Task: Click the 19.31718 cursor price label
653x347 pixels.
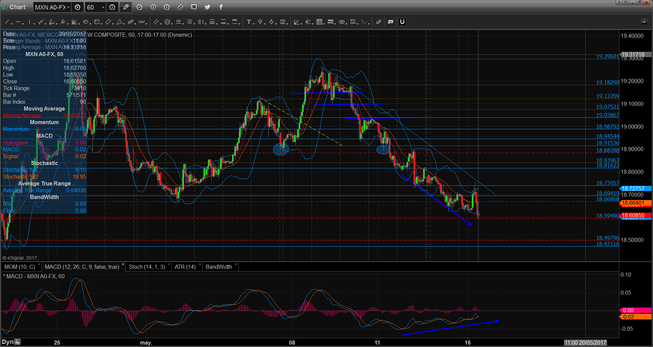Action: (x=635, y=54)
